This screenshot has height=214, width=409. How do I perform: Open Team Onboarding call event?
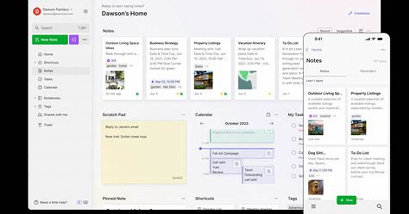click(x=258, y=175)
